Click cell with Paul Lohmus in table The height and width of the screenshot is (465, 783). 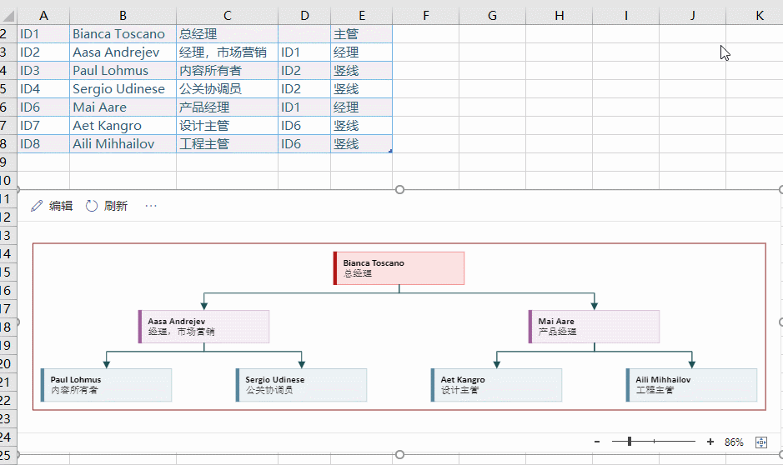click(x=123, y=71)
